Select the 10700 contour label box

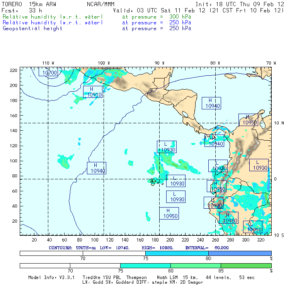pyautogui.click(x=49, y=72)
